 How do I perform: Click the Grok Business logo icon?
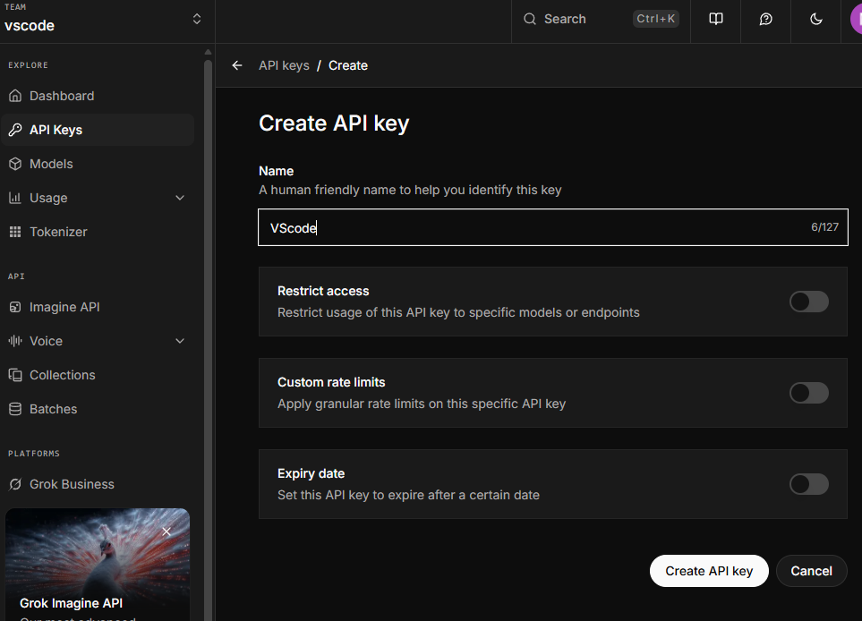(x=15, y=484)
